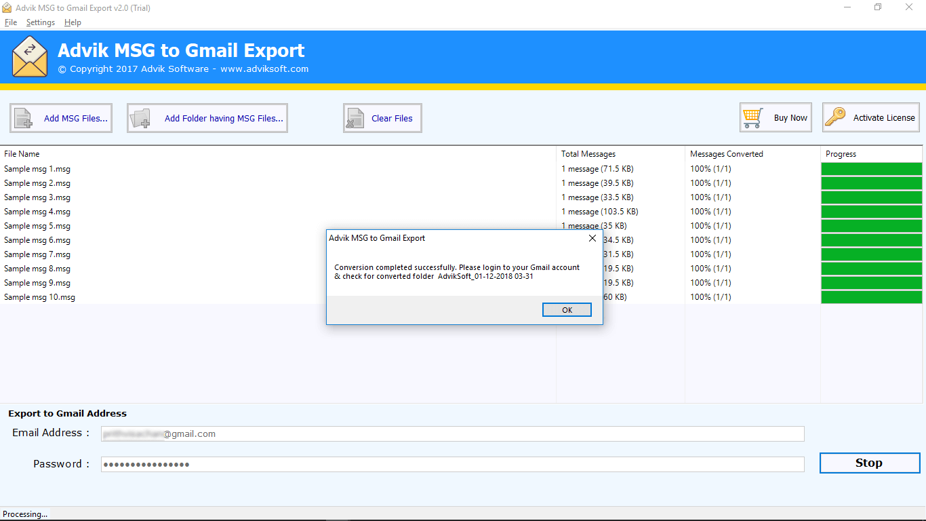Click the Total Messages column header
The height and width of the screenshot is (521, 926).
[588, 154]
